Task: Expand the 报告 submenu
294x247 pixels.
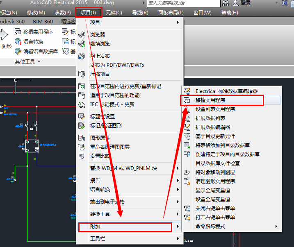Action: click(x=178, y=180)
